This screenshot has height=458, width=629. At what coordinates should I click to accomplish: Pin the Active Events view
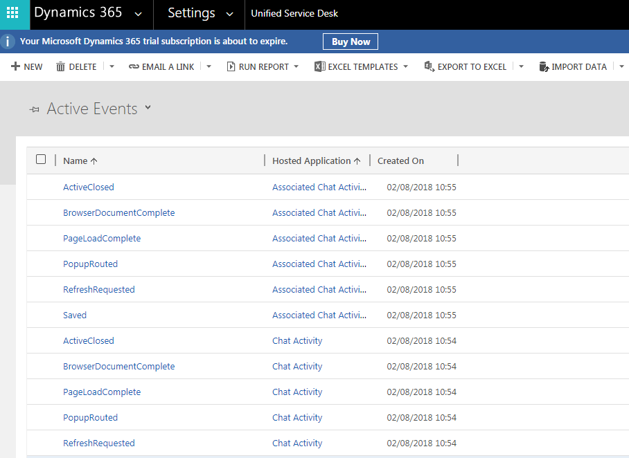tap(35, 109)
